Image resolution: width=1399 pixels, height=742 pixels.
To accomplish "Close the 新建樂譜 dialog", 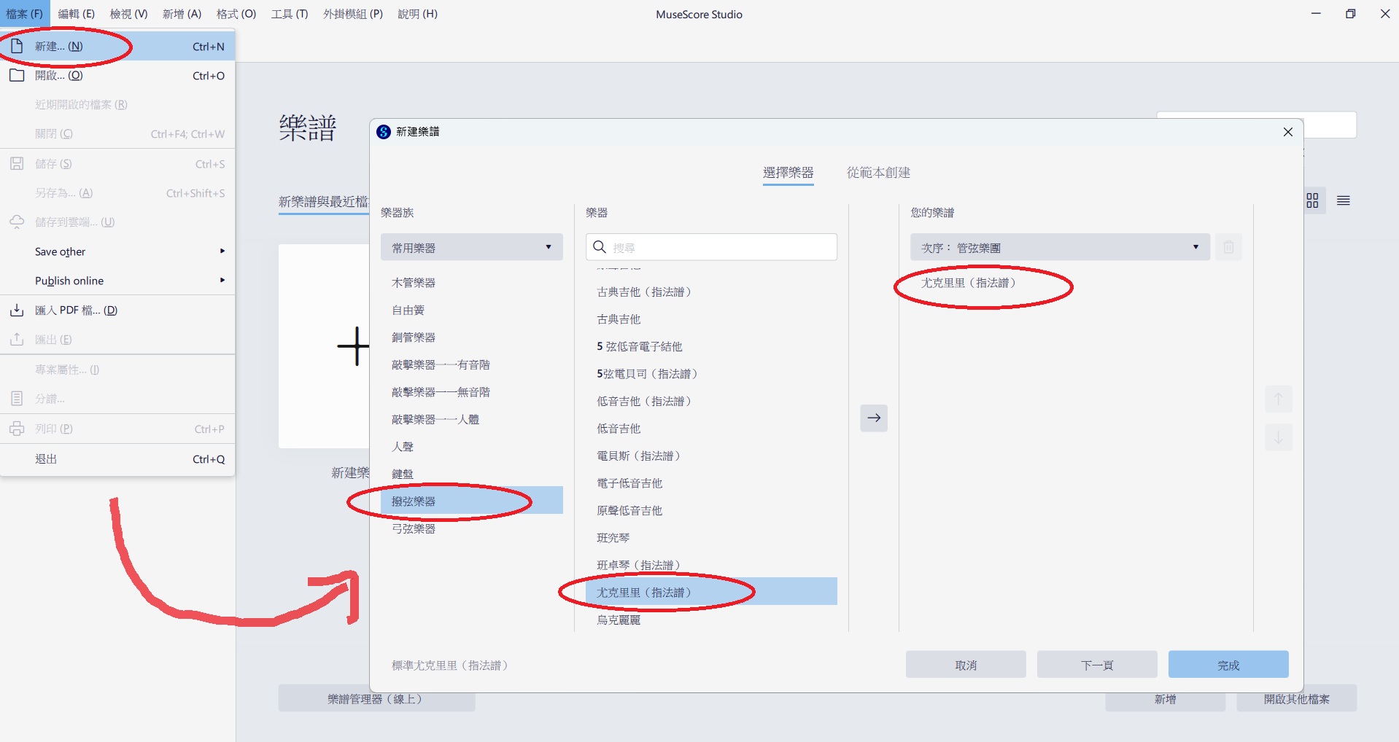I will pos(1287,132).
